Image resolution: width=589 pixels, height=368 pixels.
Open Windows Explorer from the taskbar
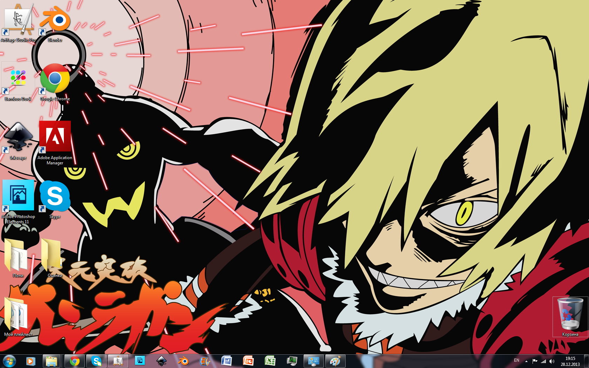[52, 361]
